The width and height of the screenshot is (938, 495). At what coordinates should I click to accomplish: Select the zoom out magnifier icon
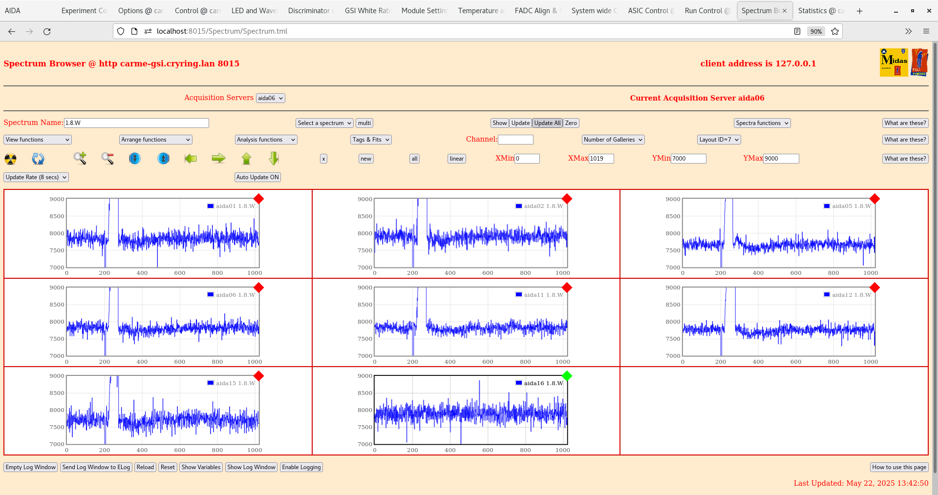point(107,159)
